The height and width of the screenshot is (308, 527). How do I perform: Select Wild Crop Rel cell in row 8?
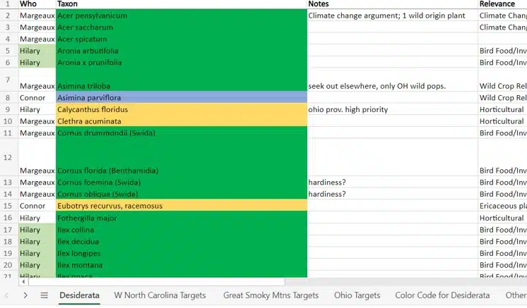(x=502, y=97)
